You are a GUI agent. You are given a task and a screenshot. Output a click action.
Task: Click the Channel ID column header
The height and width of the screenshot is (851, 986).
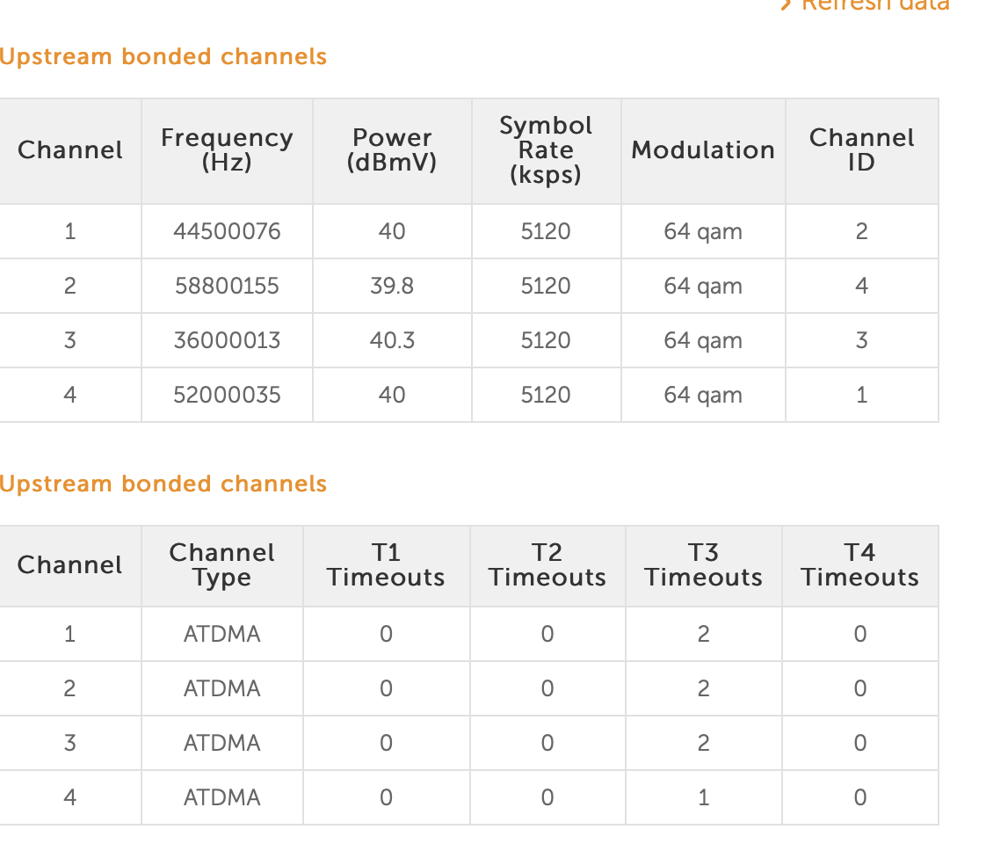pyautogui.click(x=861, y=150)
